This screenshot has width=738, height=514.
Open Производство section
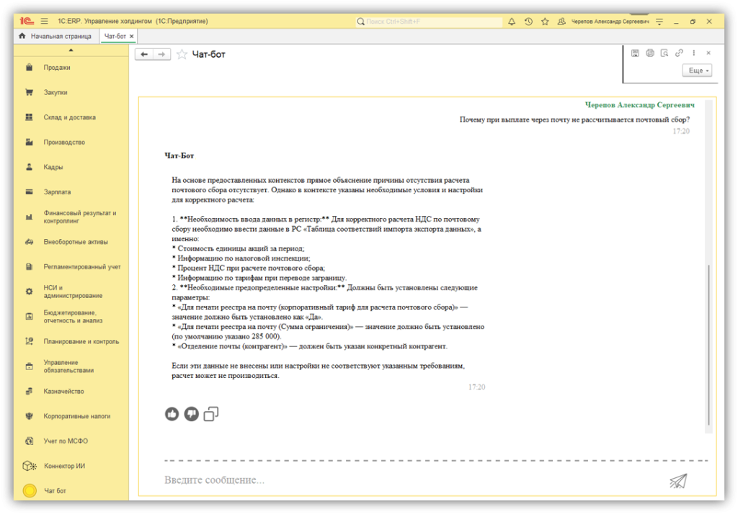(71, 143)
